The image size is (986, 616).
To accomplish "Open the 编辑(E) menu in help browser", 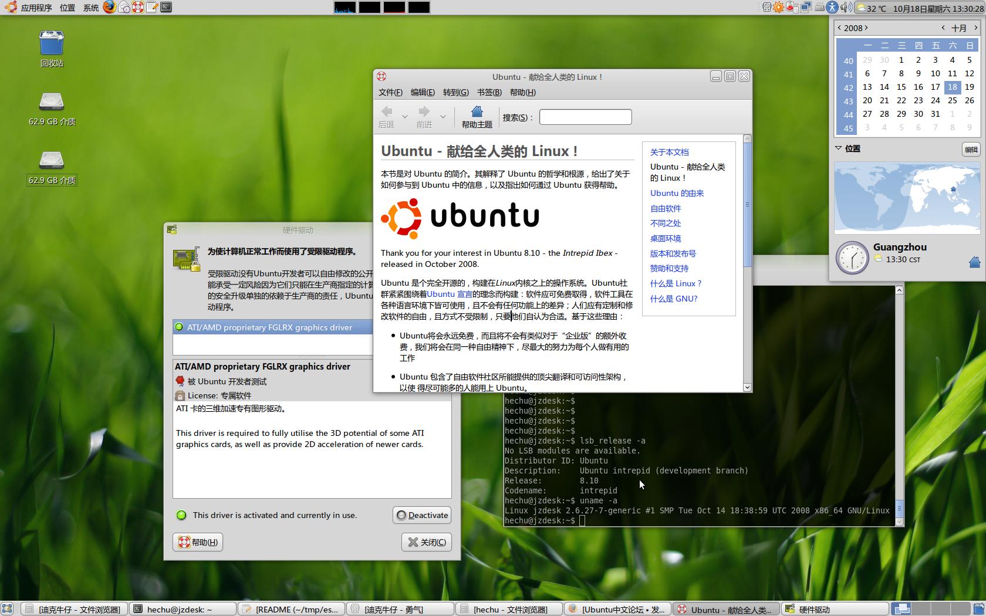I will [x=423, y=92].
